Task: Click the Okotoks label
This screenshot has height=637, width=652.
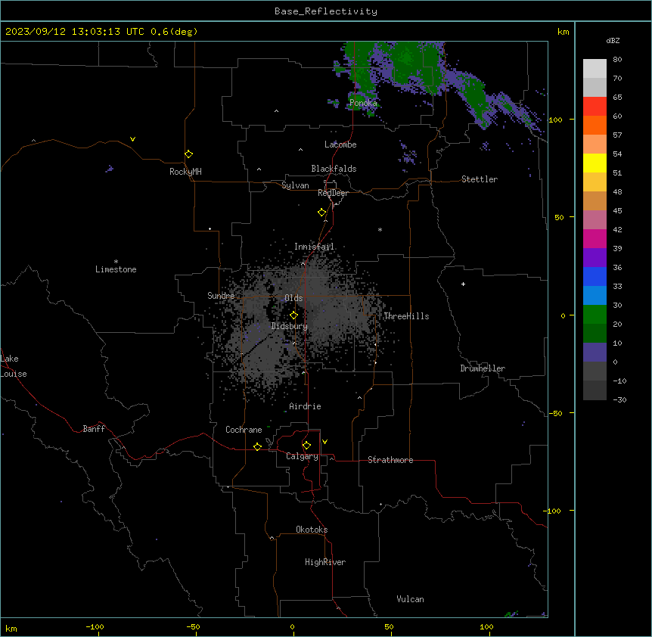Action: [312, 530]
